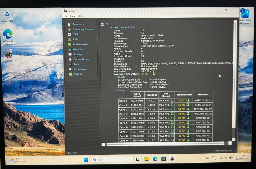This screenshot has height=169, width=256.
Task: Open Speccy desktop shortcut
Action: pos(9,55)
